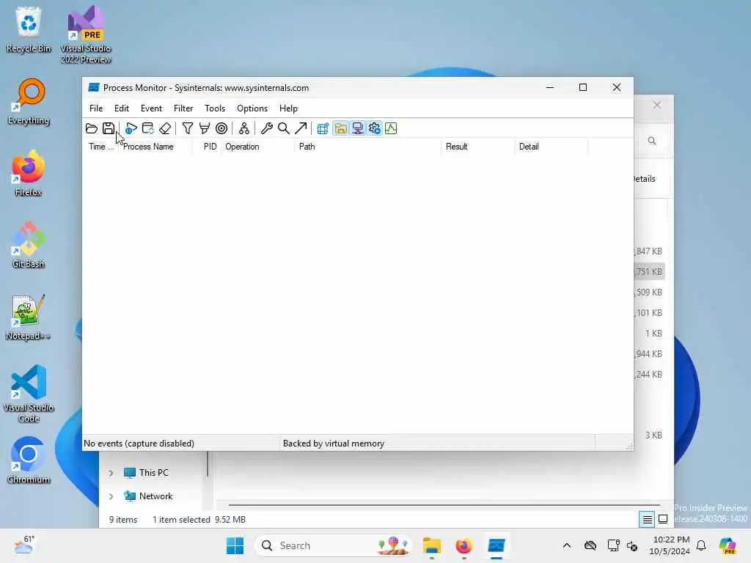Click File Explorer horizontal scrollbar
Viewport: 751px width, 563px height.
point(444,504)
